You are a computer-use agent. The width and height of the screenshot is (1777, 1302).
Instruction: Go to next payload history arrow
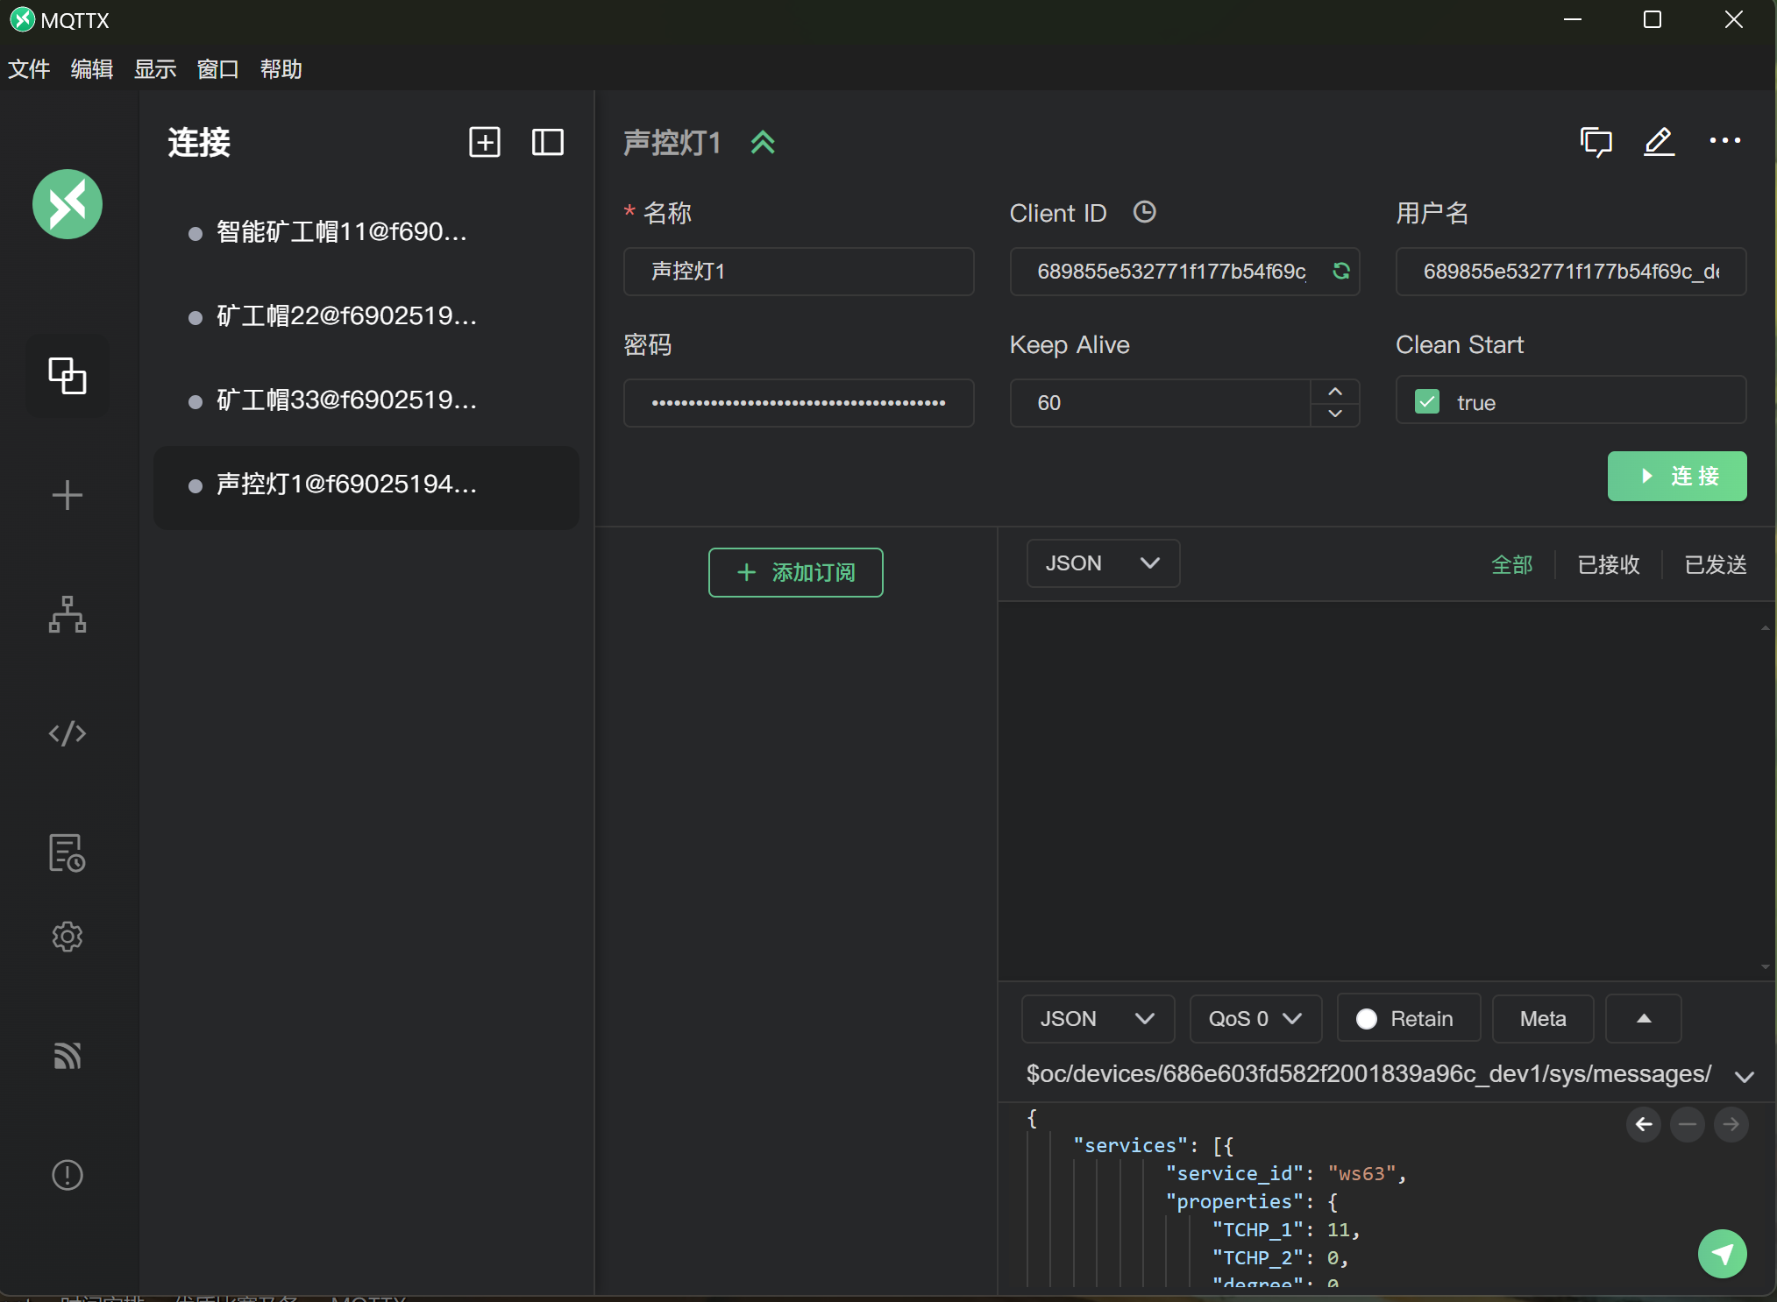point(1731,1124)
